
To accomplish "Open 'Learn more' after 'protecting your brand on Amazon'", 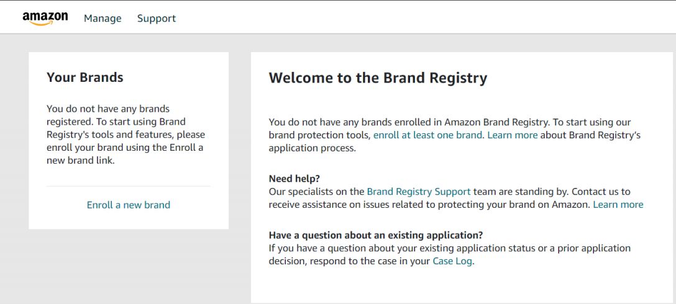I will [x=618, y=205].
